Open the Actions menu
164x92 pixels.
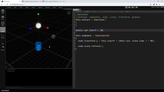pos(40,7)
